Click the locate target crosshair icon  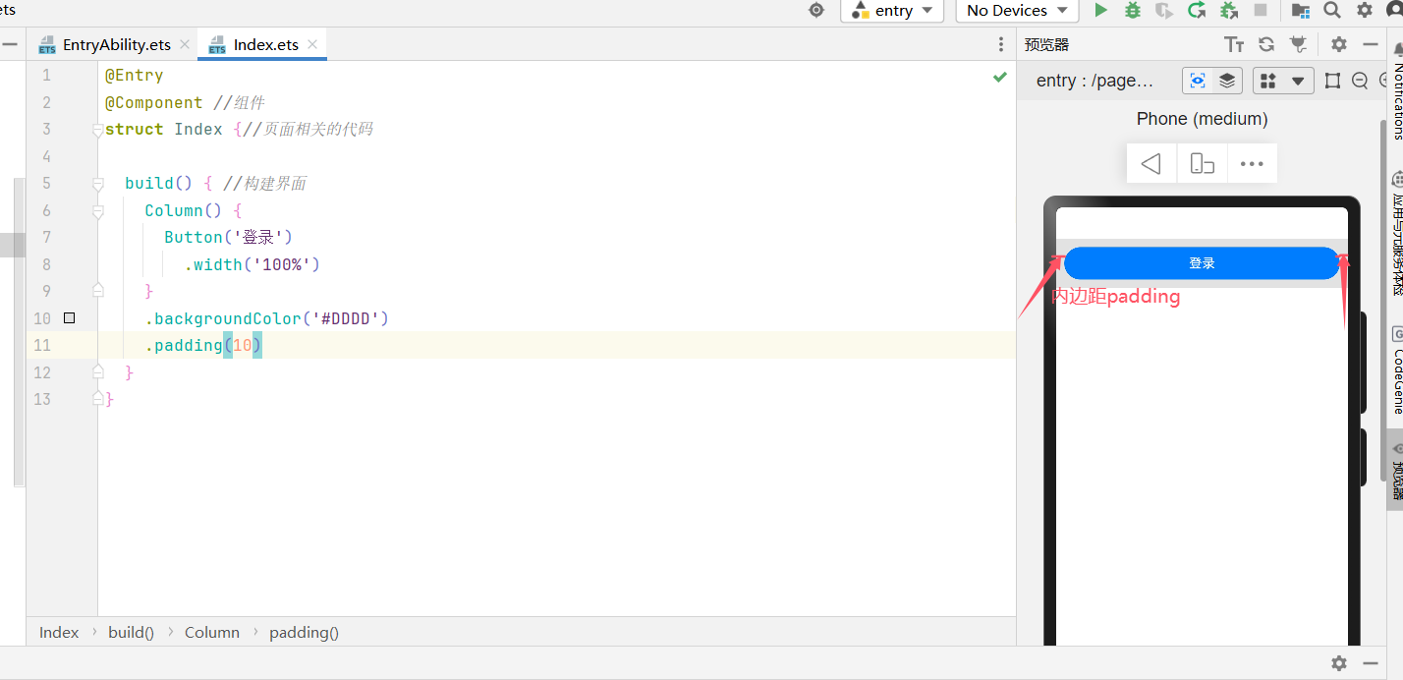tap(816, 10)
